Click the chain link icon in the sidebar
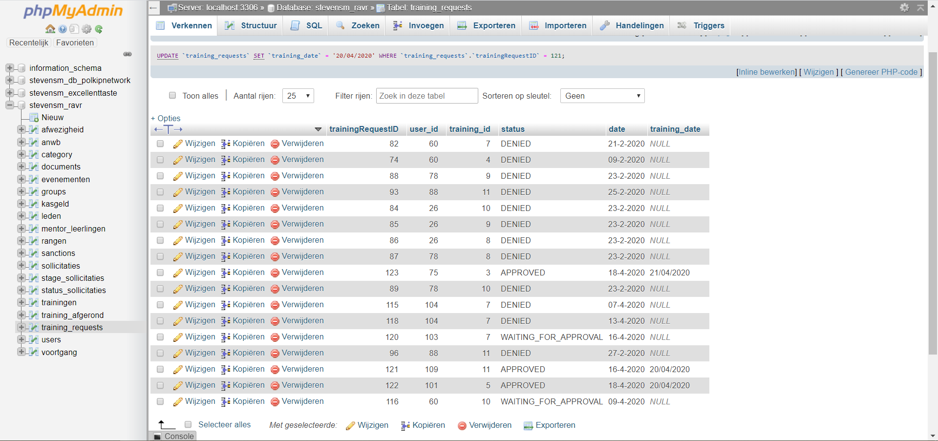Image resolution: width=938 pixels, height=441 pixels. [x=128, y=54]
